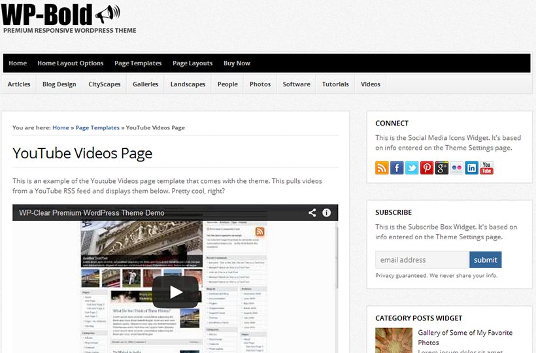Click the share icon on the video
Image resolution: width=536 pixels, height=353 pixels.
[312, 213]
